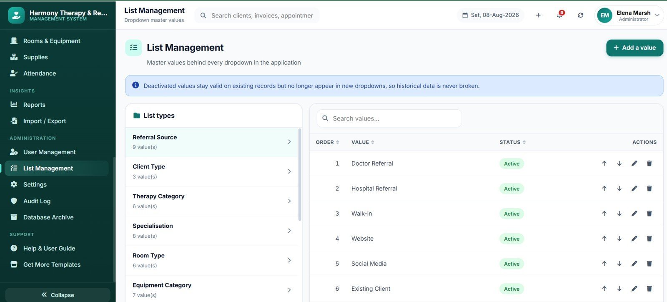
Task: Expand the Specialisation list type
Action: [x=212, y=231]
